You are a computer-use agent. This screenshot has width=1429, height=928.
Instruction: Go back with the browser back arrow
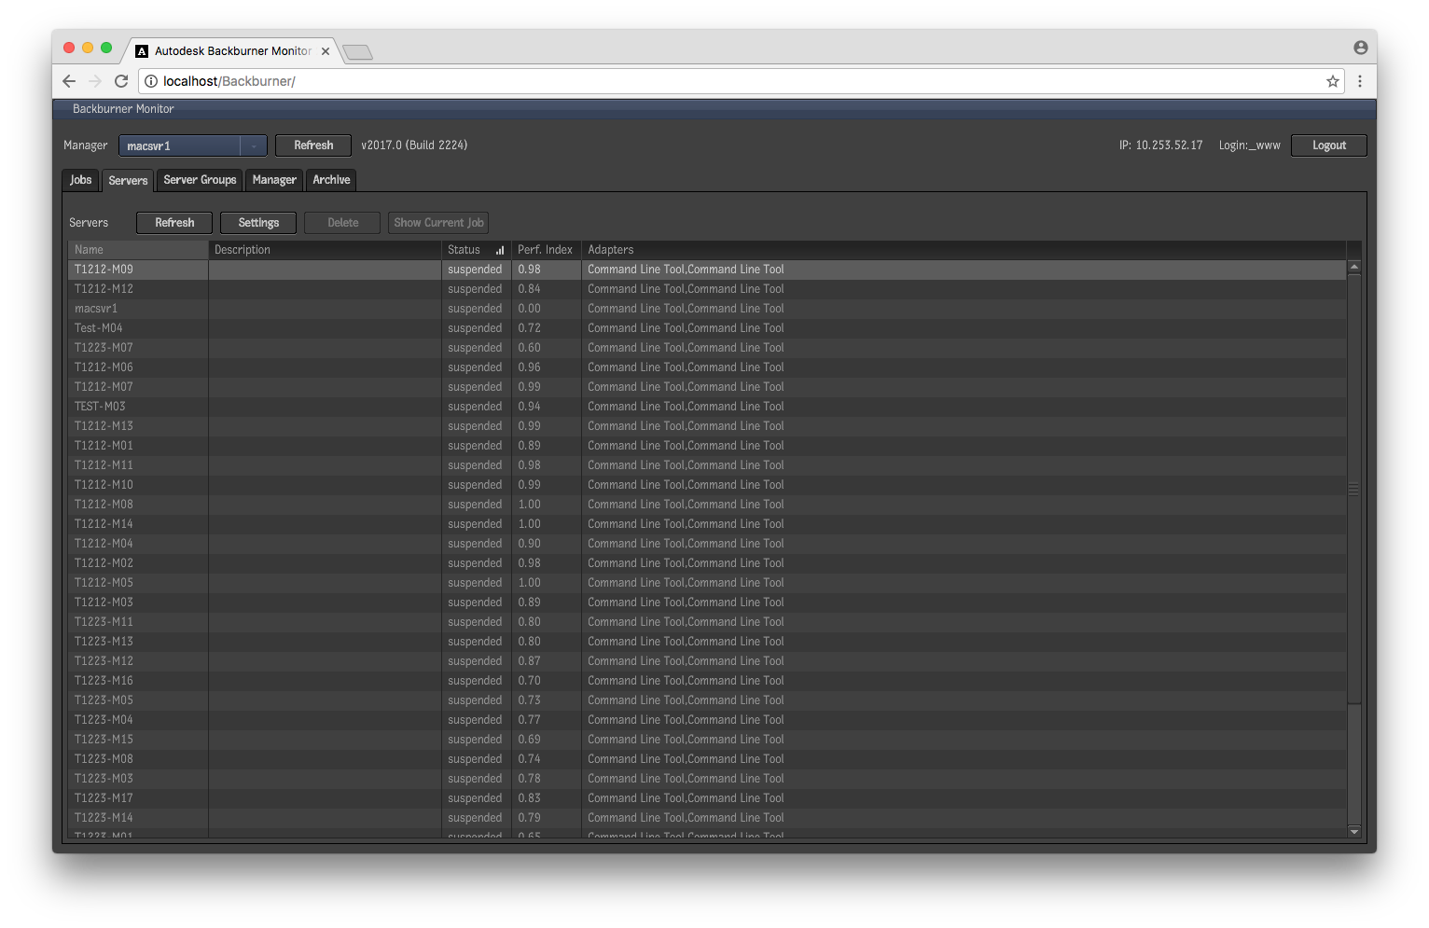(x=69, y=81)
